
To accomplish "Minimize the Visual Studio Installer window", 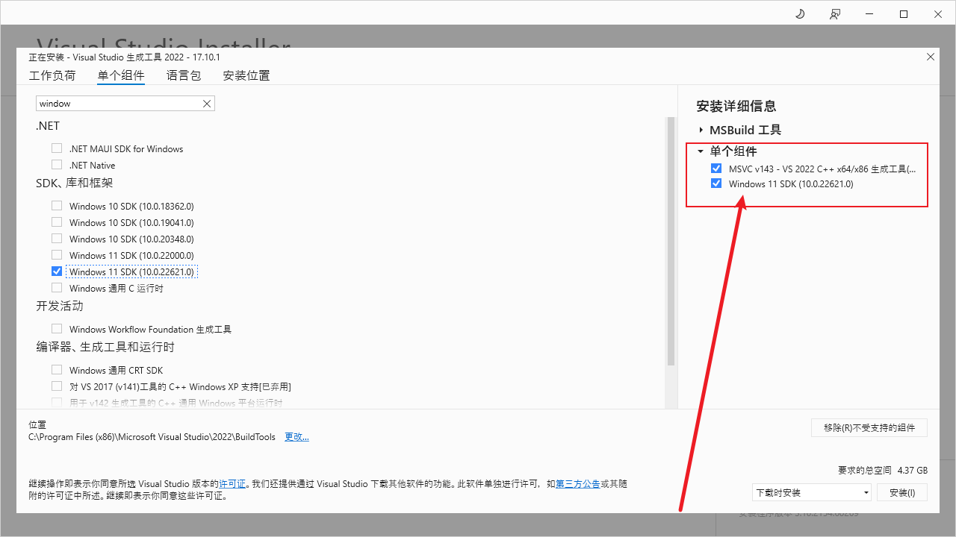I will coord(869,14).
